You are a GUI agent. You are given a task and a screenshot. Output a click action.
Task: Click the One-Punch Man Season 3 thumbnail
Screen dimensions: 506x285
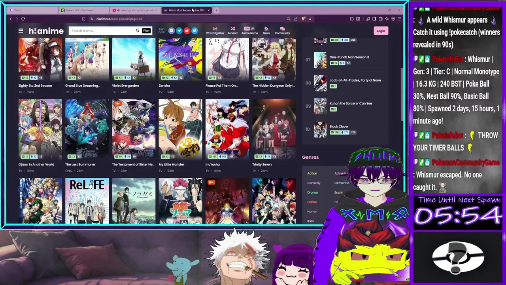click(x=320, y=60)
